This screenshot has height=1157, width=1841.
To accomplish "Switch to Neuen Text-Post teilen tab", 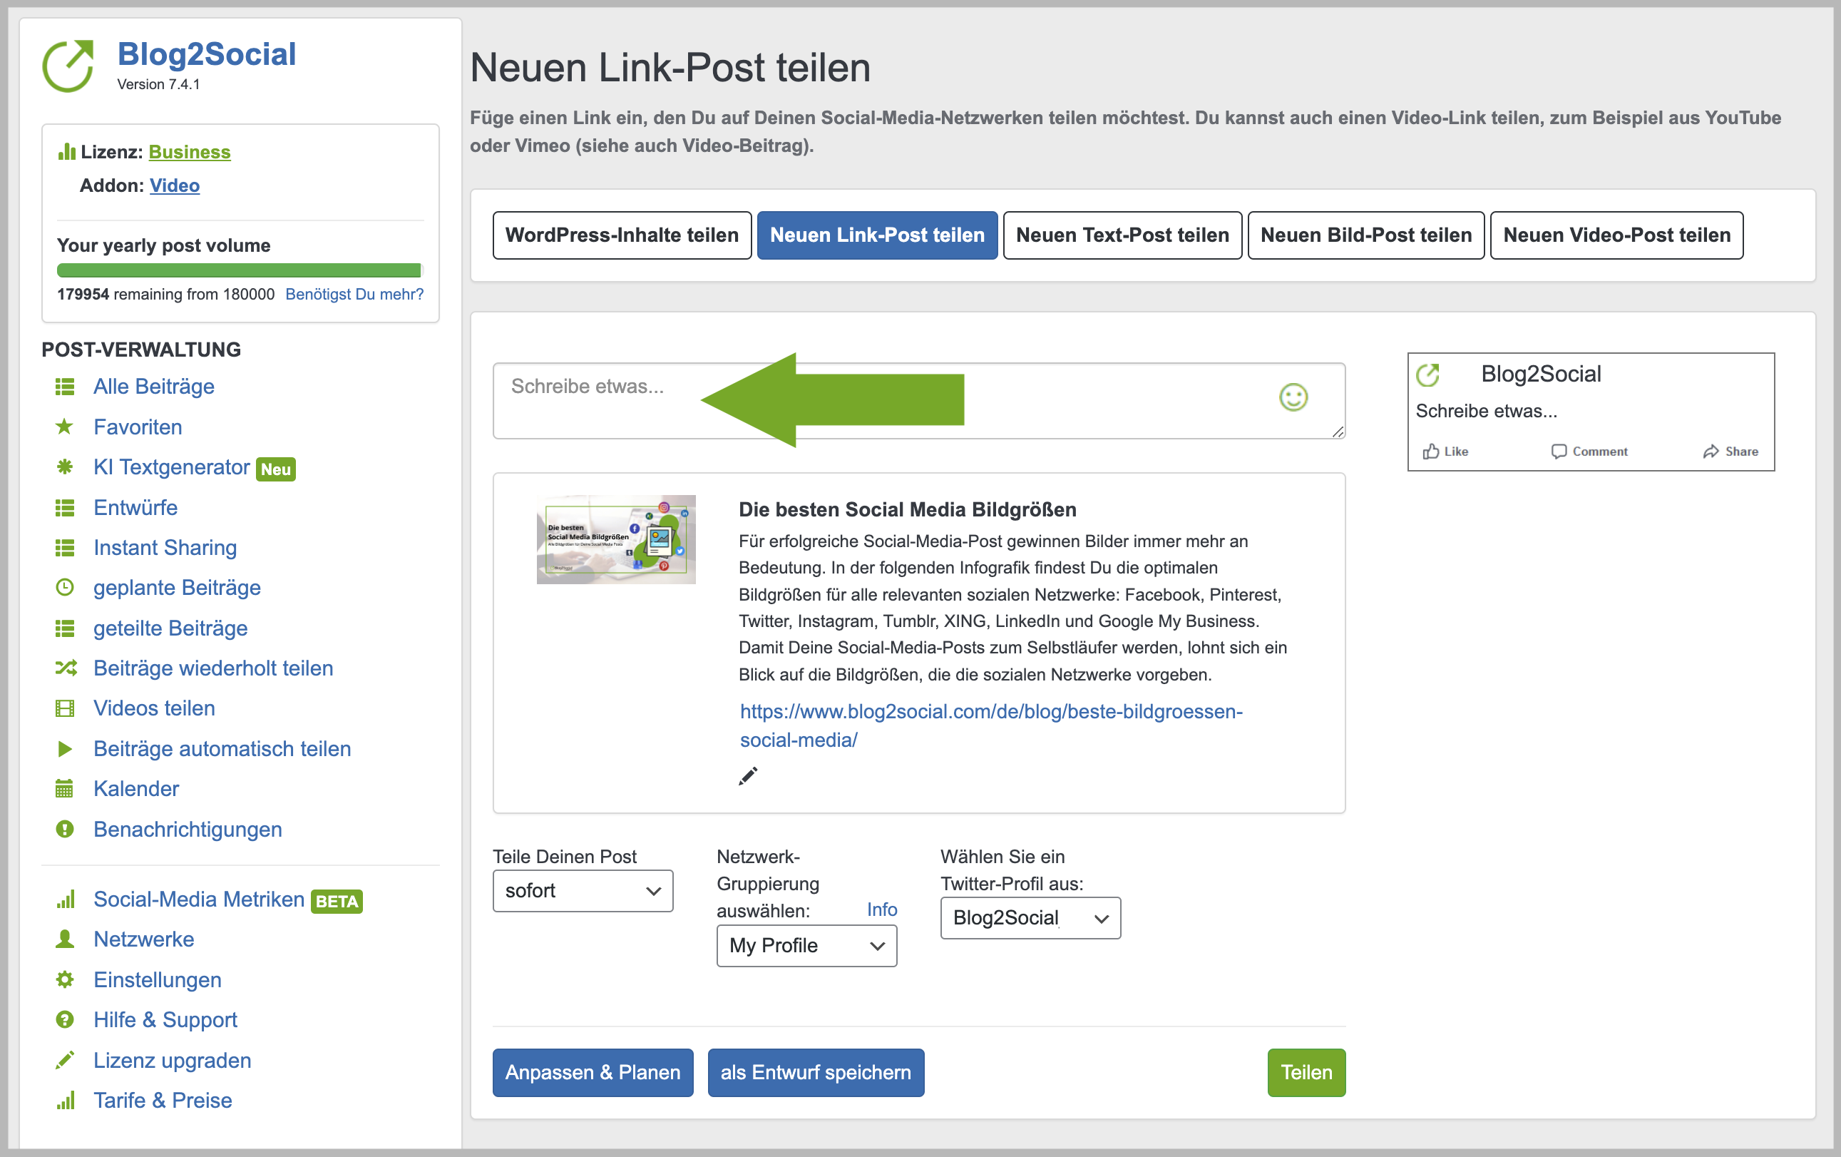I will 1122,235.
